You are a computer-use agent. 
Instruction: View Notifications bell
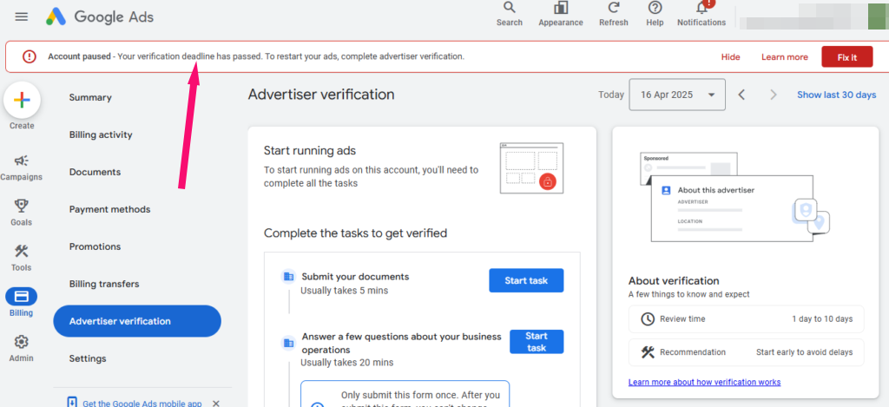(701, 14)
